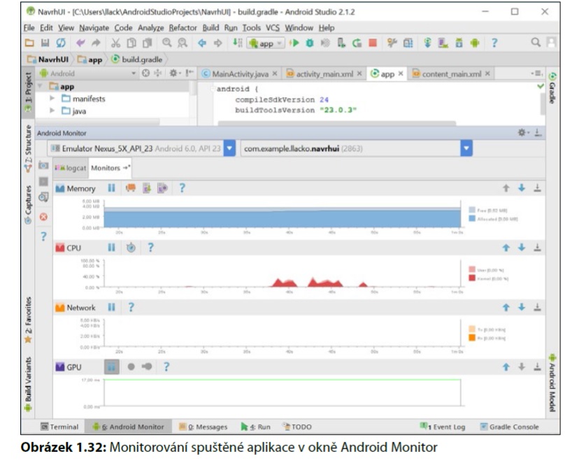565x461 pixels.
Task: Click the Search Everywhere magnifier
Action: [x=536, y=43]
